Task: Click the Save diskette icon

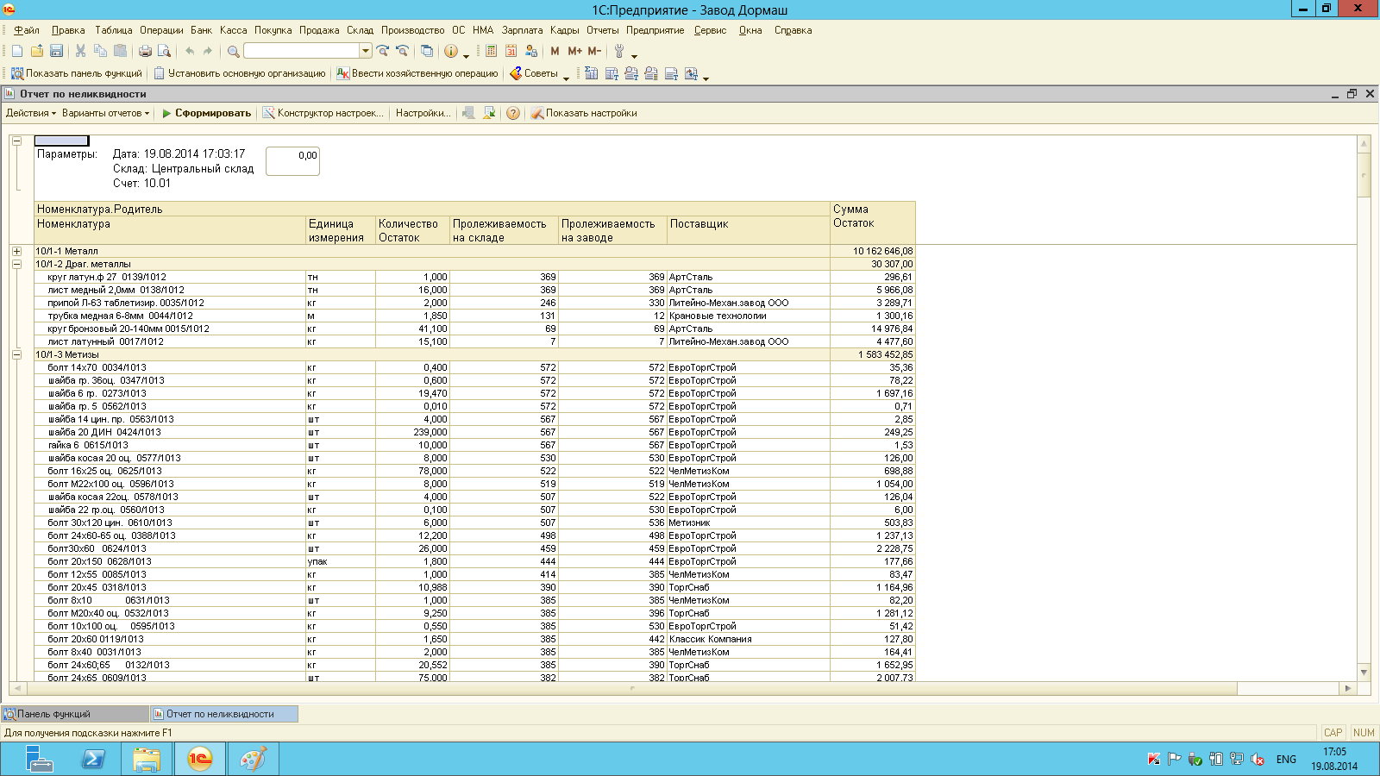Action: pos(56,52)
